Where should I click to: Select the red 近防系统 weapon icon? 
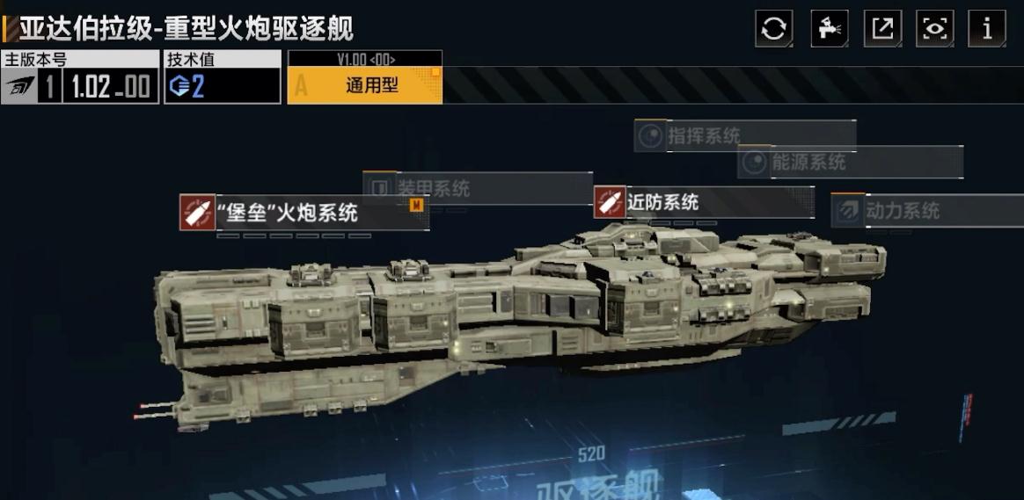click(x=610, y=202)
